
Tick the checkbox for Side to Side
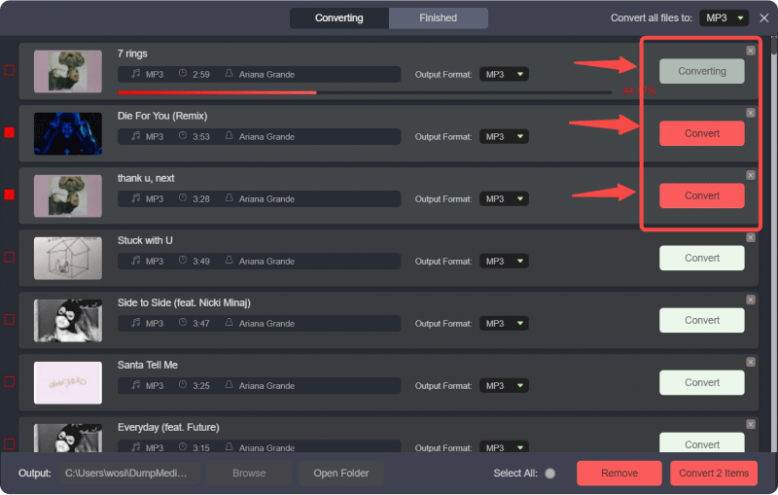click(10, 319)
